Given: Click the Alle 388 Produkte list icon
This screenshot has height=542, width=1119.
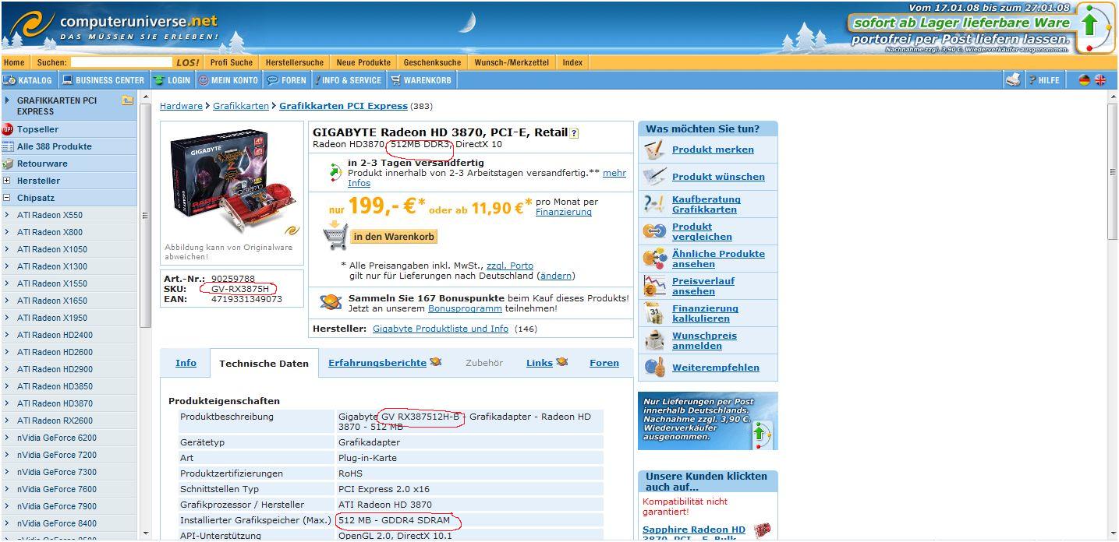Looking at the screenshot, I should click(8, 146).
